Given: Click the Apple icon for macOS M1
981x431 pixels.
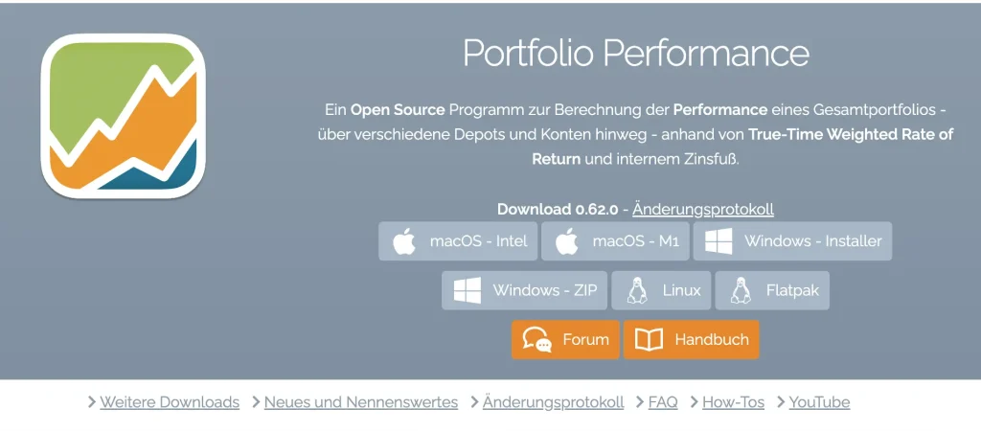Looking at the screenshot, I should click(x=567, y=241).
